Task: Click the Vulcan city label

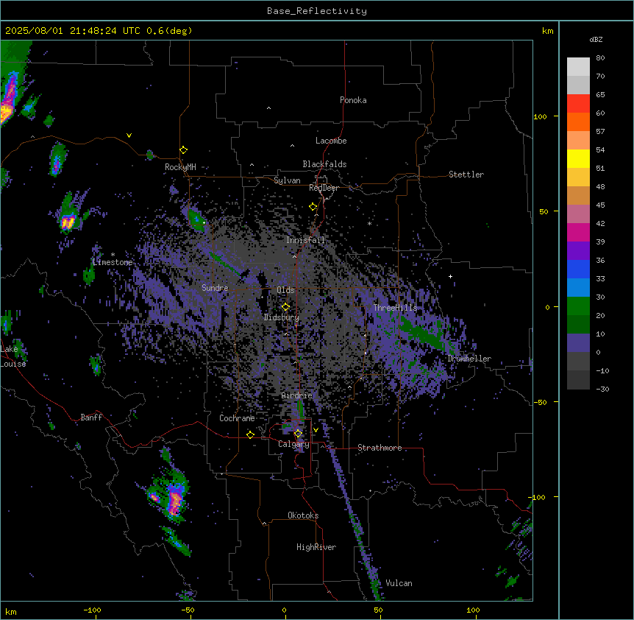Action: click(x=399, y=583)
